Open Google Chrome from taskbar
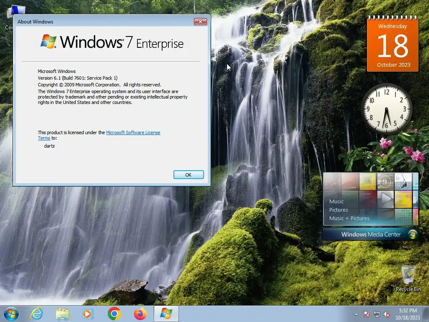Image resolution: width=429 pixels, height=322 pixels. pos(114,314)
